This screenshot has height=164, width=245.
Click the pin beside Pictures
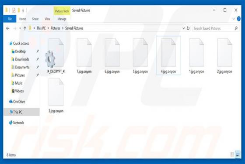pos(38,75)
